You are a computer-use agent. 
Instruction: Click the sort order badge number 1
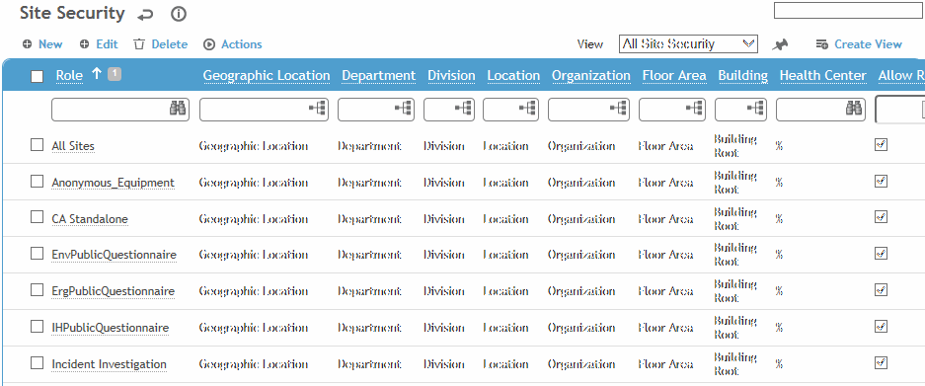tap(115, 74)
